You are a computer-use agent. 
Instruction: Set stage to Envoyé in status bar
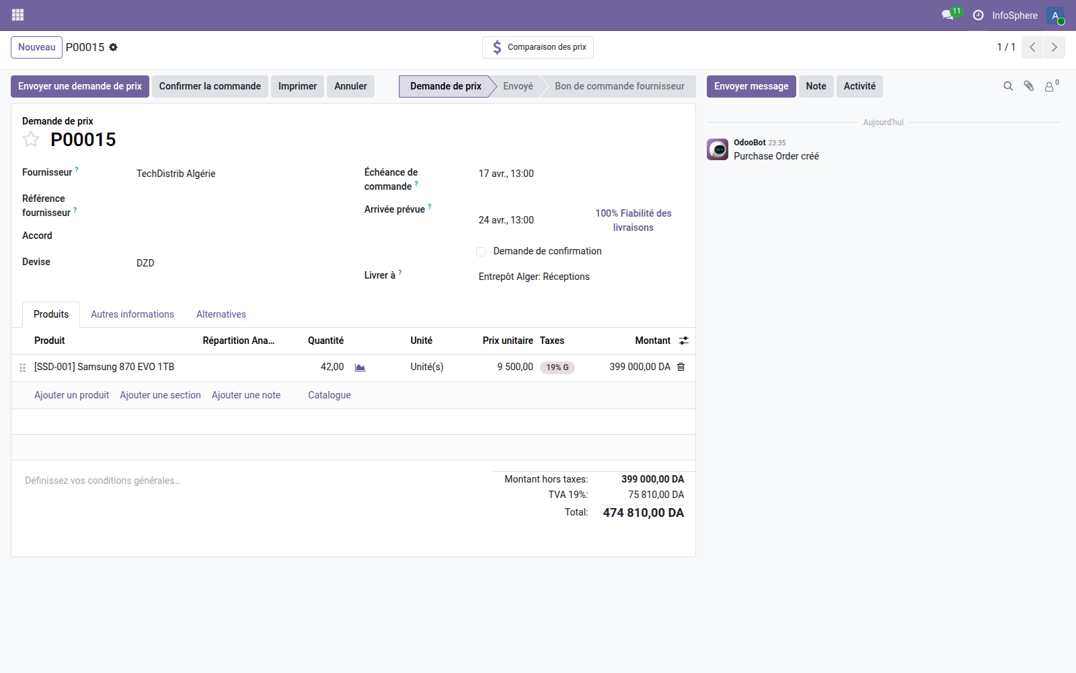[518, 86]
